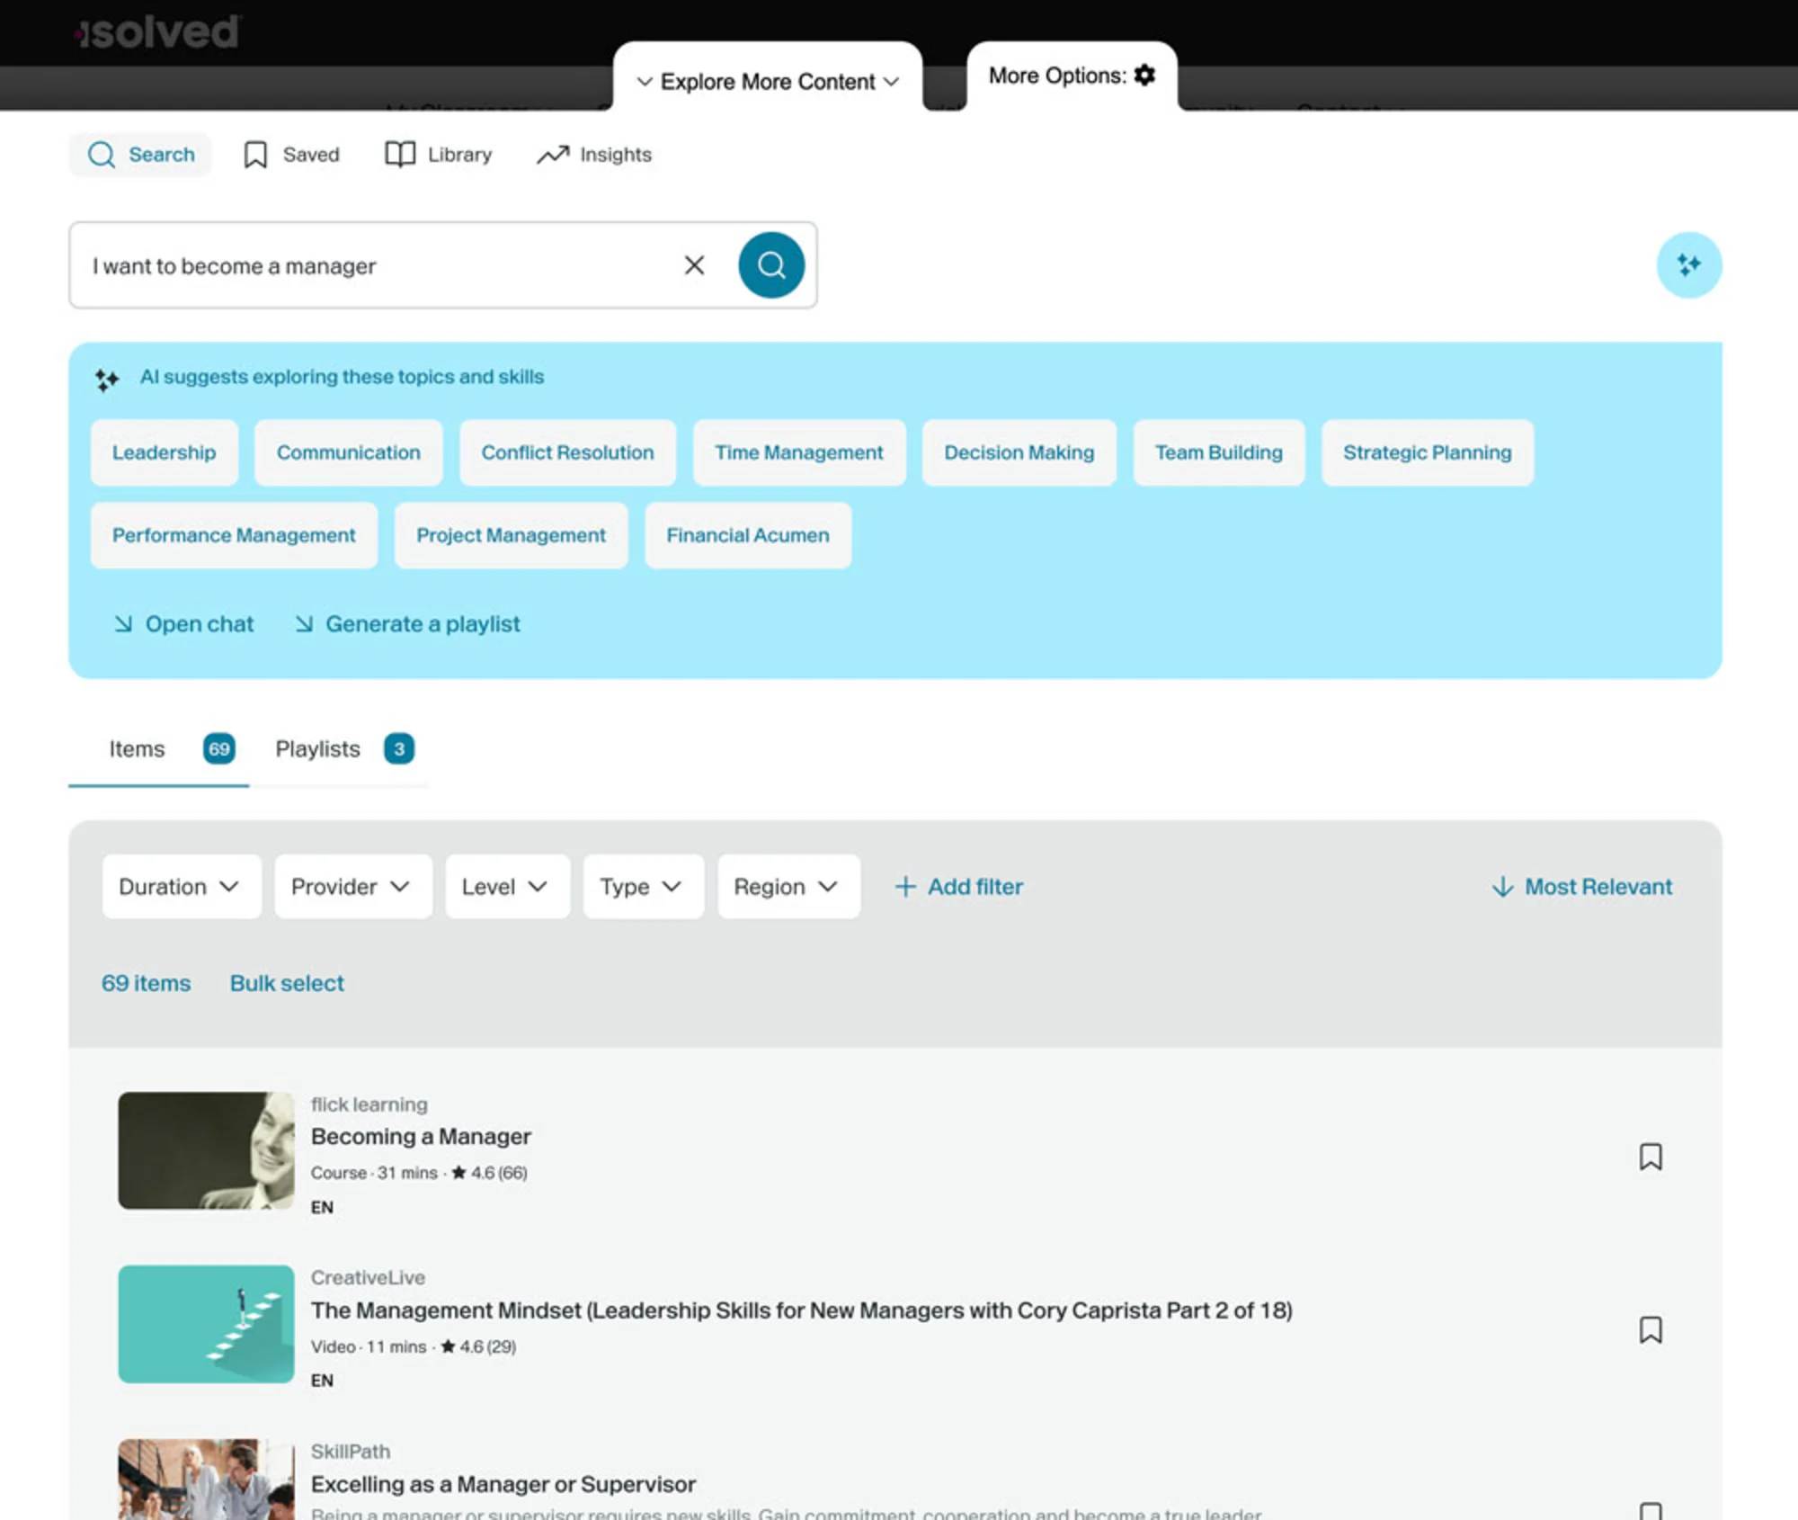Screen dimensions: 1798x1520
Task: Expand Explore More Content menu
Action: 768,82
